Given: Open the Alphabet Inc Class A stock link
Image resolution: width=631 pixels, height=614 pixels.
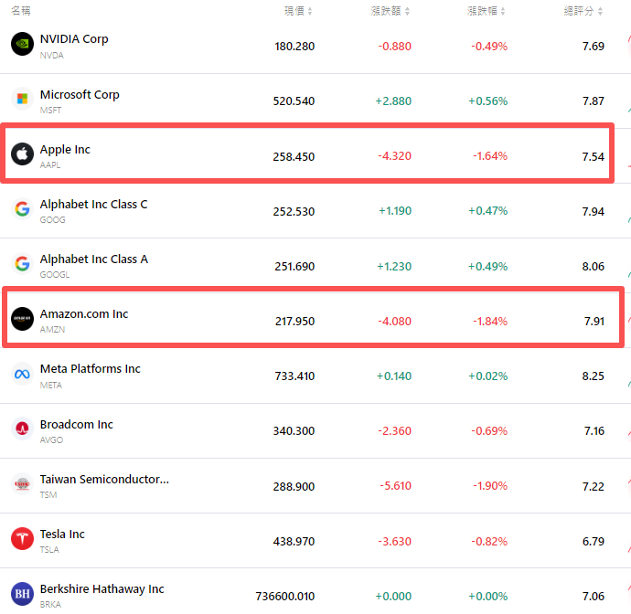Looking at the screenshot, I should [93, 259].
